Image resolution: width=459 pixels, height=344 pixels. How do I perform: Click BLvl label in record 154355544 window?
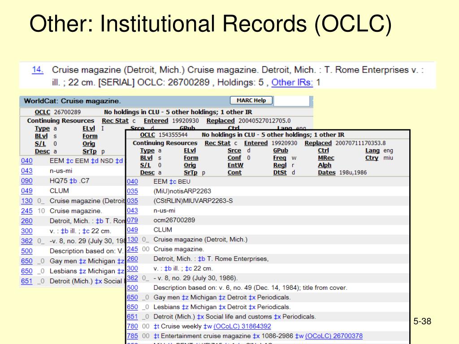coord(147,158)
